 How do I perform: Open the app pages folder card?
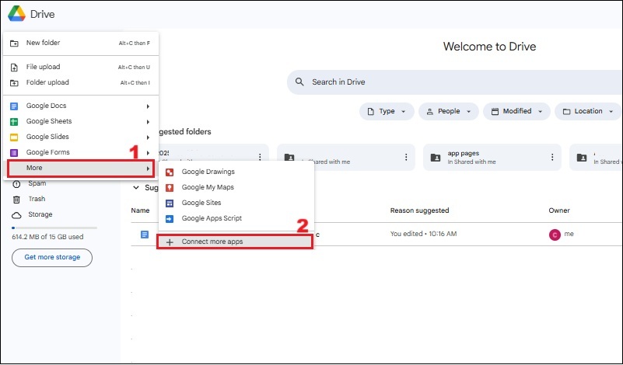(x=492, y=158)
